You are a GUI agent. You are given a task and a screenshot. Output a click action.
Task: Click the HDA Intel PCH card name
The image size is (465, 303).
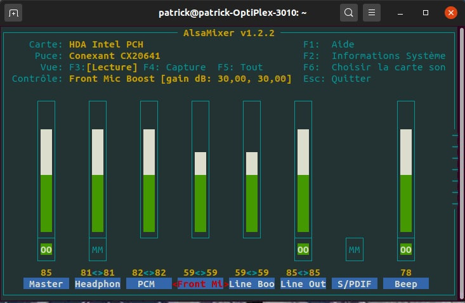[106, 44]
